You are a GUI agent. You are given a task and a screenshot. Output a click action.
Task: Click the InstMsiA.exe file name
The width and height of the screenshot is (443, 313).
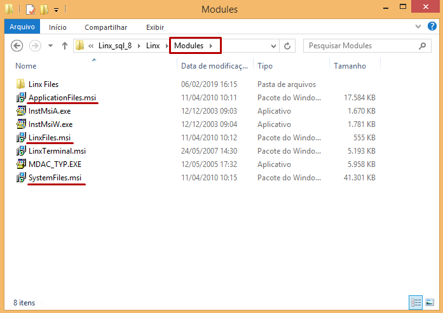click(50, 111)
